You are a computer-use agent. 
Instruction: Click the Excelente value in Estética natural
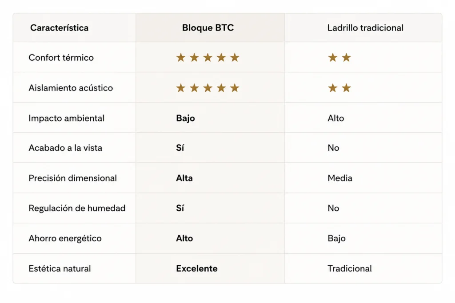tap(197, 268)
